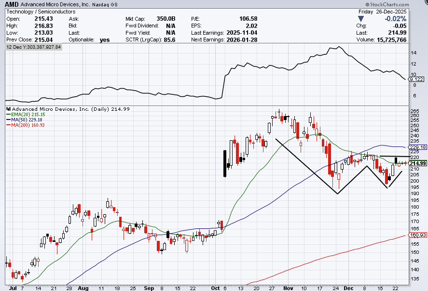Click the Last price 214.99 in header
The height and width of the screenshot is (291, 428).
pos(398,32)
